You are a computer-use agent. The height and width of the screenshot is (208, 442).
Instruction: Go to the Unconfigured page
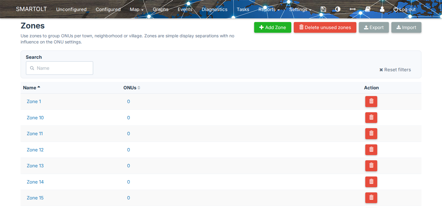point(71,9)
